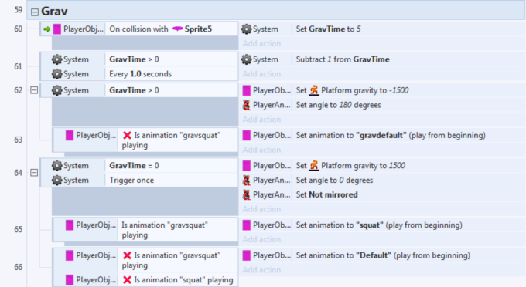526x287 pixels.
Task: Click System gear for Set GravTime action
Action: (247, 29)
